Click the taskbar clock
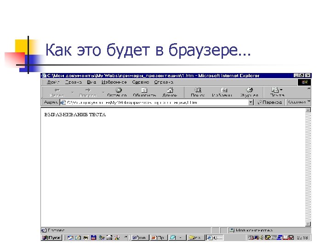The width and height of the screenshot is (331, 248). coord(302,238)
